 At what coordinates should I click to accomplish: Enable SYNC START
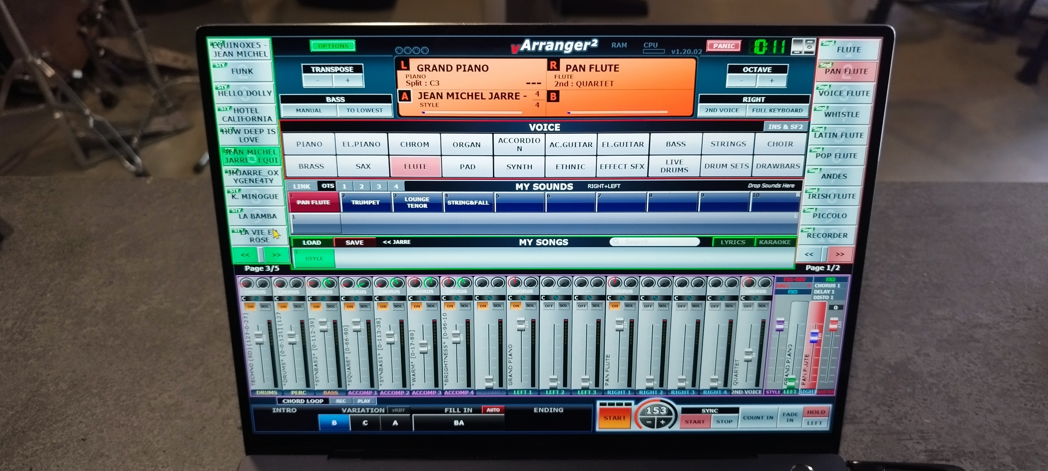click(x=695, y=422)
